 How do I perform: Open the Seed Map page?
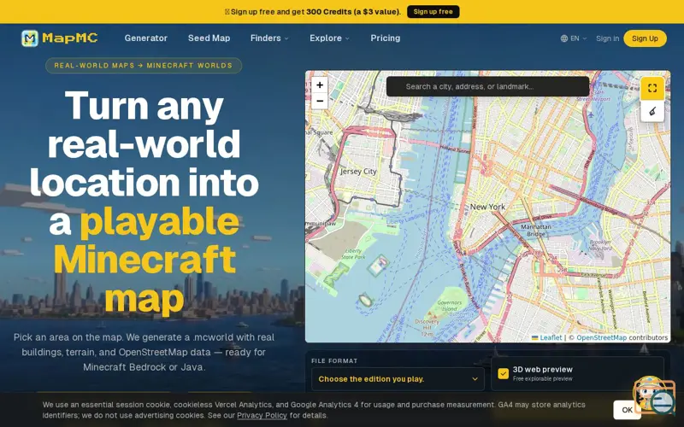pyautogui.click(x=209, y=38)
